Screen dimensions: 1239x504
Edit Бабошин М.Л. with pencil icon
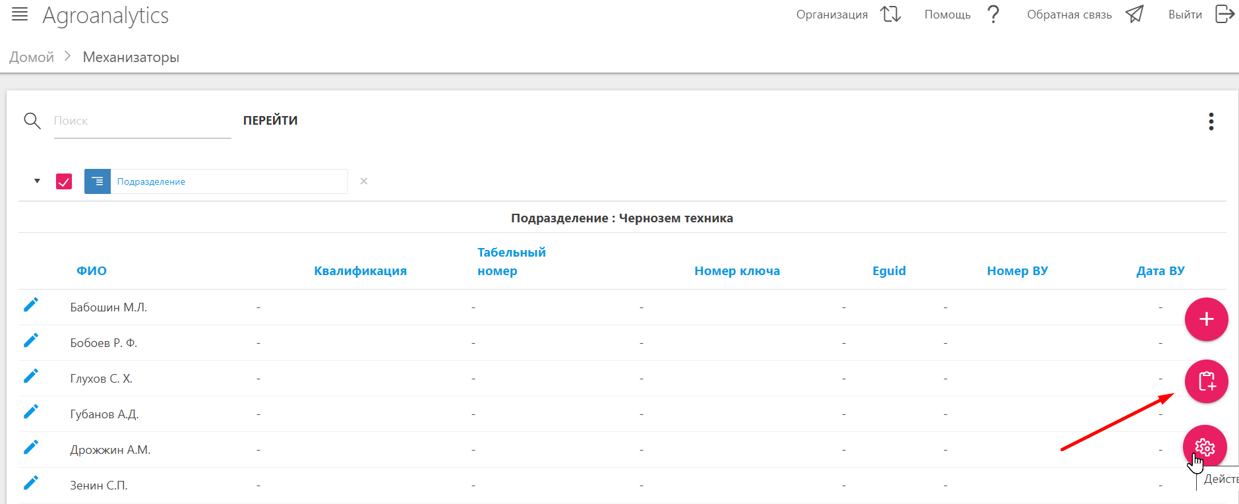coord(31,305)
